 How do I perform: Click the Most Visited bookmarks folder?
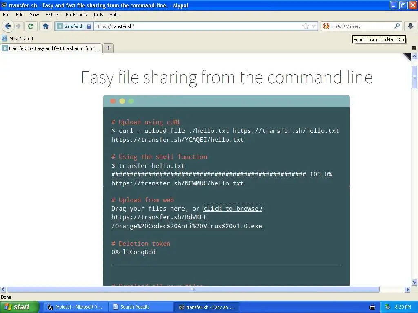coord(17,39)
